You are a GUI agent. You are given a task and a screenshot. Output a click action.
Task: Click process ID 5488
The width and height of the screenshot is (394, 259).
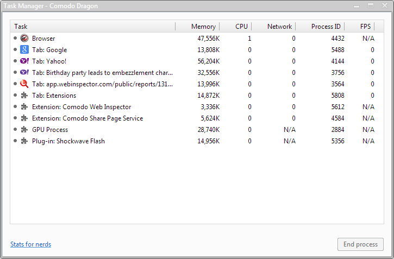(x=337, y=50)
